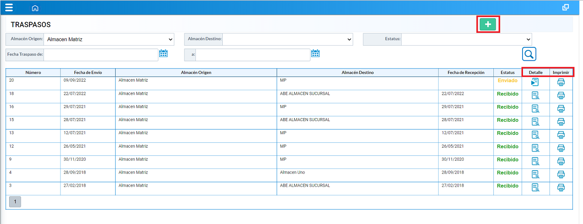Print transfer number 3
The image size is (583, 224).
[x=561, y=188]
